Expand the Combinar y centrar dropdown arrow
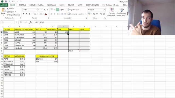The height and width of the screenshot is (98, 175). click(x=86, y=14)
